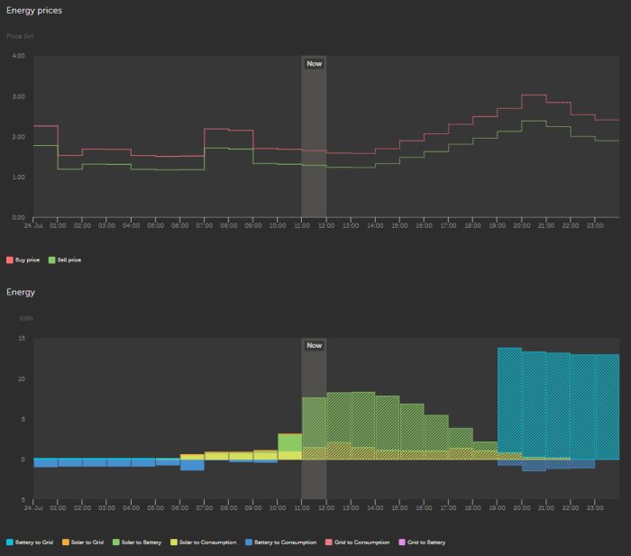This screenshot has height=556, width=631.
Task: Select the Energy prices heading
Action: [34, 10]
